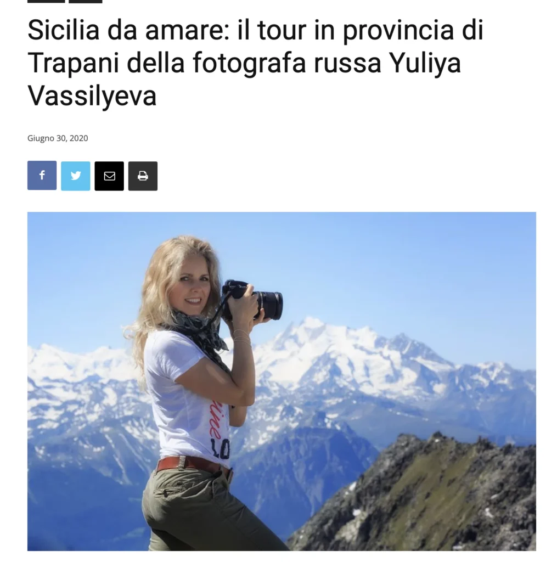Click the word fotografa in the headline
This screenshot has height=562, width=557.
tap(250, 63)
